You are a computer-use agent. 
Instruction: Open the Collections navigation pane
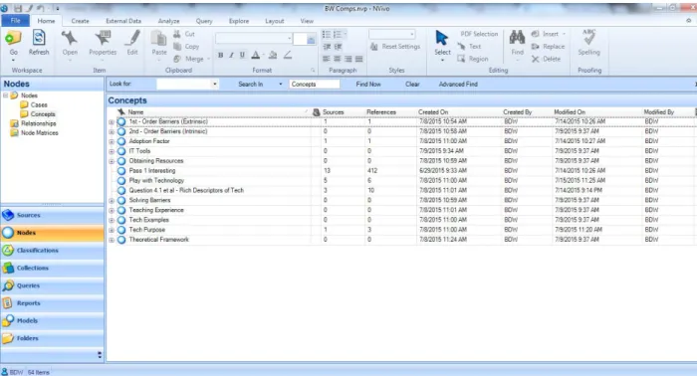(x=52, y=269)
